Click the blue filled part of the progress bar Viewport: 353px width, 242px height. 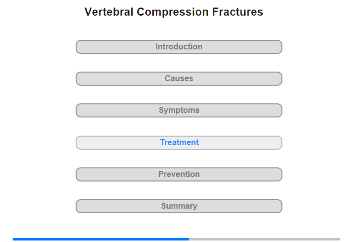pyautogui.click(x=101, y=239)
